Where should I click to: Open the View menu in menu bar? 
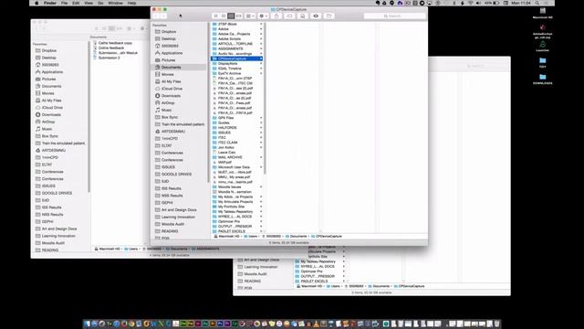tap(89, 3)
